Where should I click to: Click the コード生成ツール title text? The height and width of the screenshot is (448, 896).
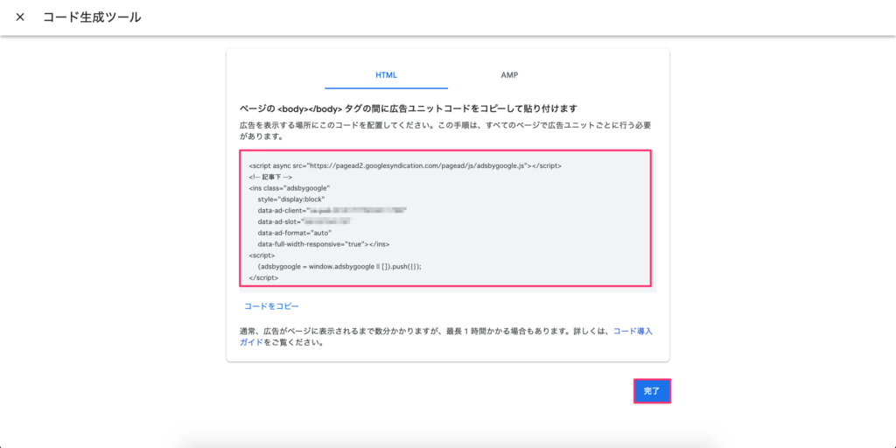[x=92, y=17]
